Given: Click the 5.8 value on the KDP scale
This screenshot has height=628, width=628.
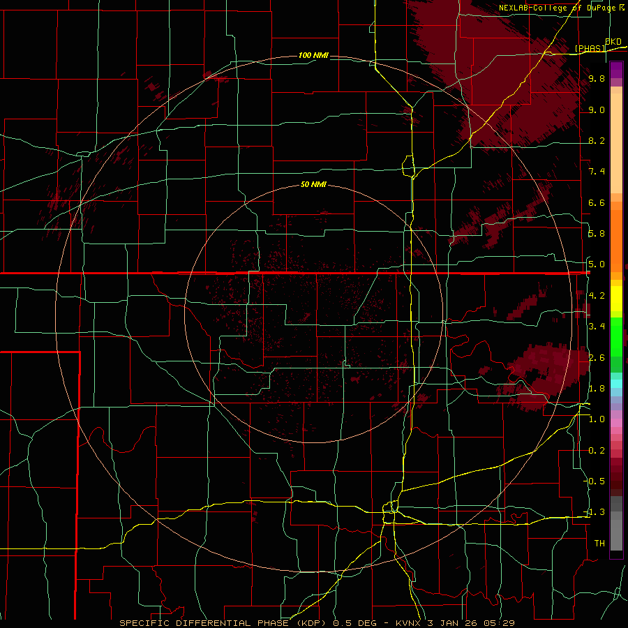Looking at the screenshot, I should click(x=597, y=234).
